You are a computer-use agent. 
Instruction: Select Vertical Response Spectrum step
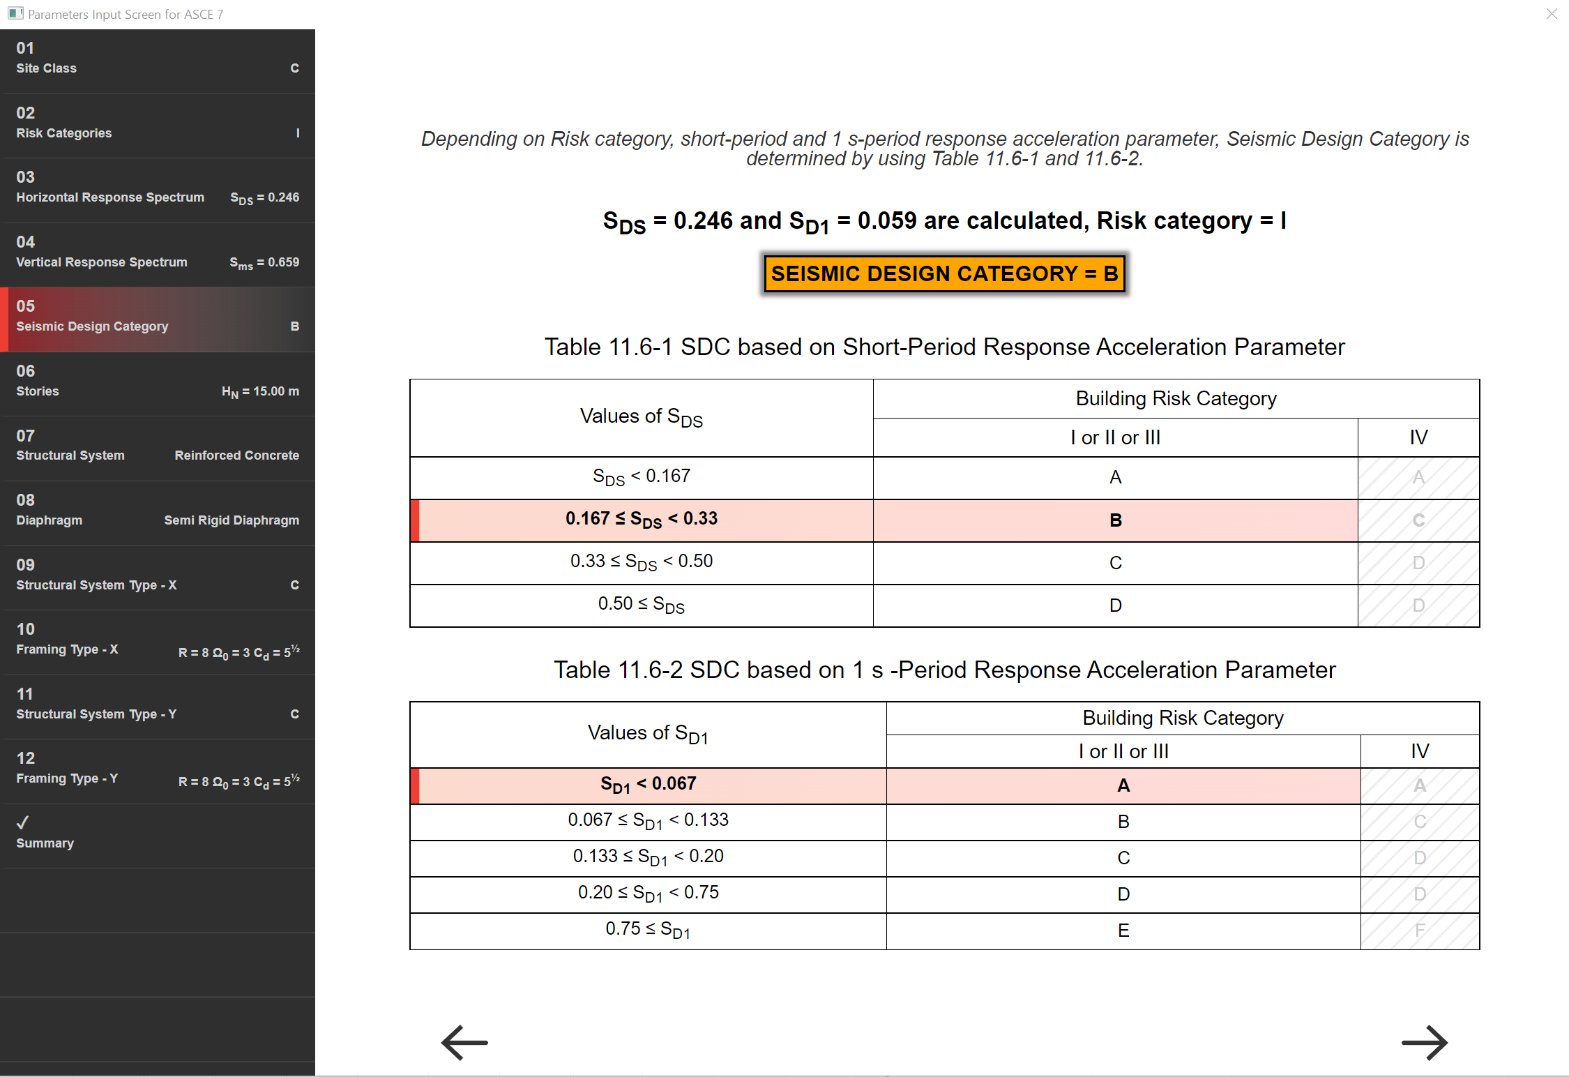(x=158, y=253)
